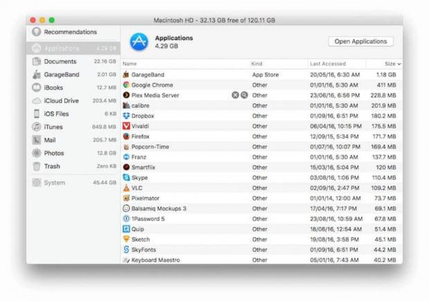Sort by Last Accessed column header
Image resolution: width=429 pixels, height=301 pixels.
(x=327, y=64)
